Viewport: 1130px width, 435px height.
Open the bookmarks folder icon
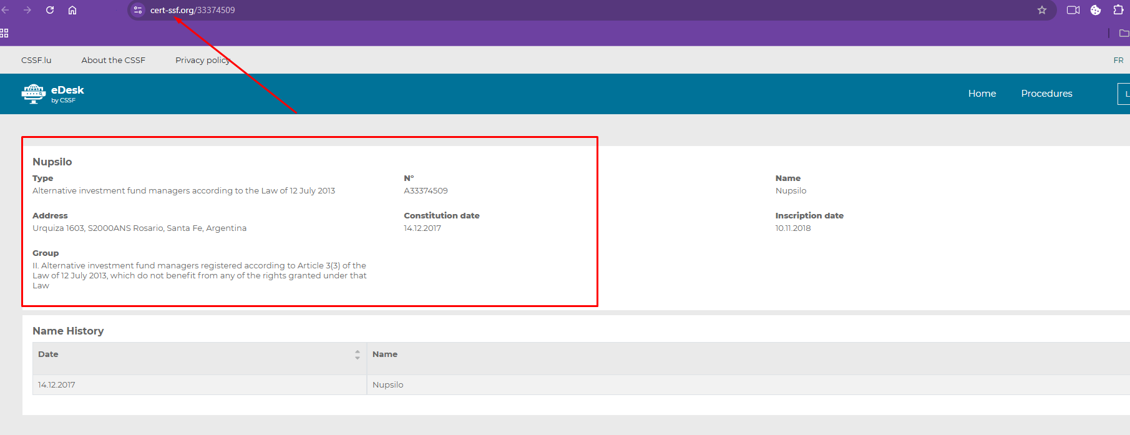coord(1124,33)
